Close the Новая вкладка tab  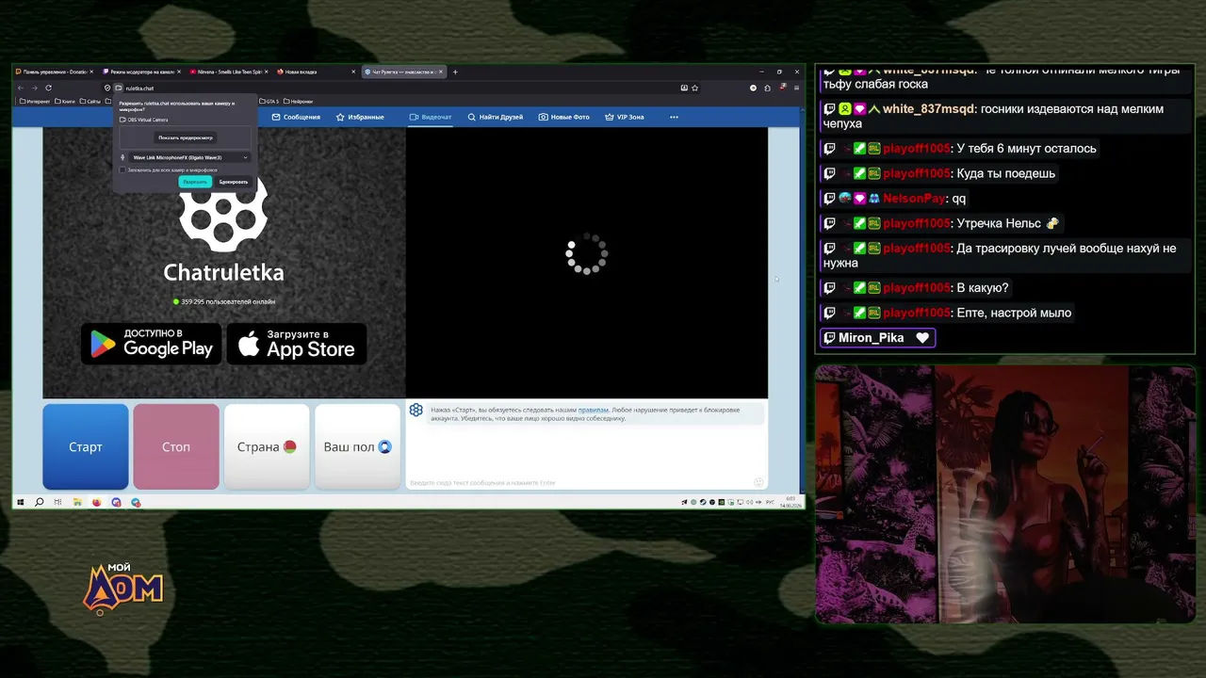(x=353, y=72)
